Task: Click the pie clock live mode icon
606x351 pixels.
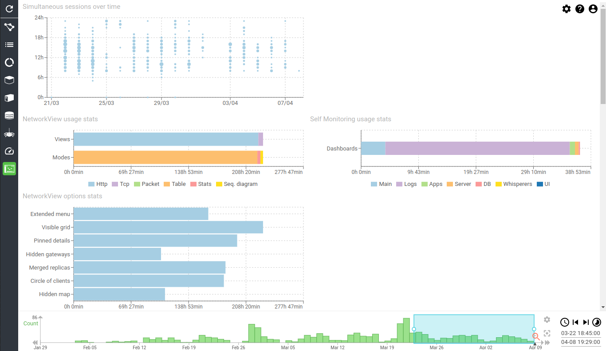Action: 597,322
